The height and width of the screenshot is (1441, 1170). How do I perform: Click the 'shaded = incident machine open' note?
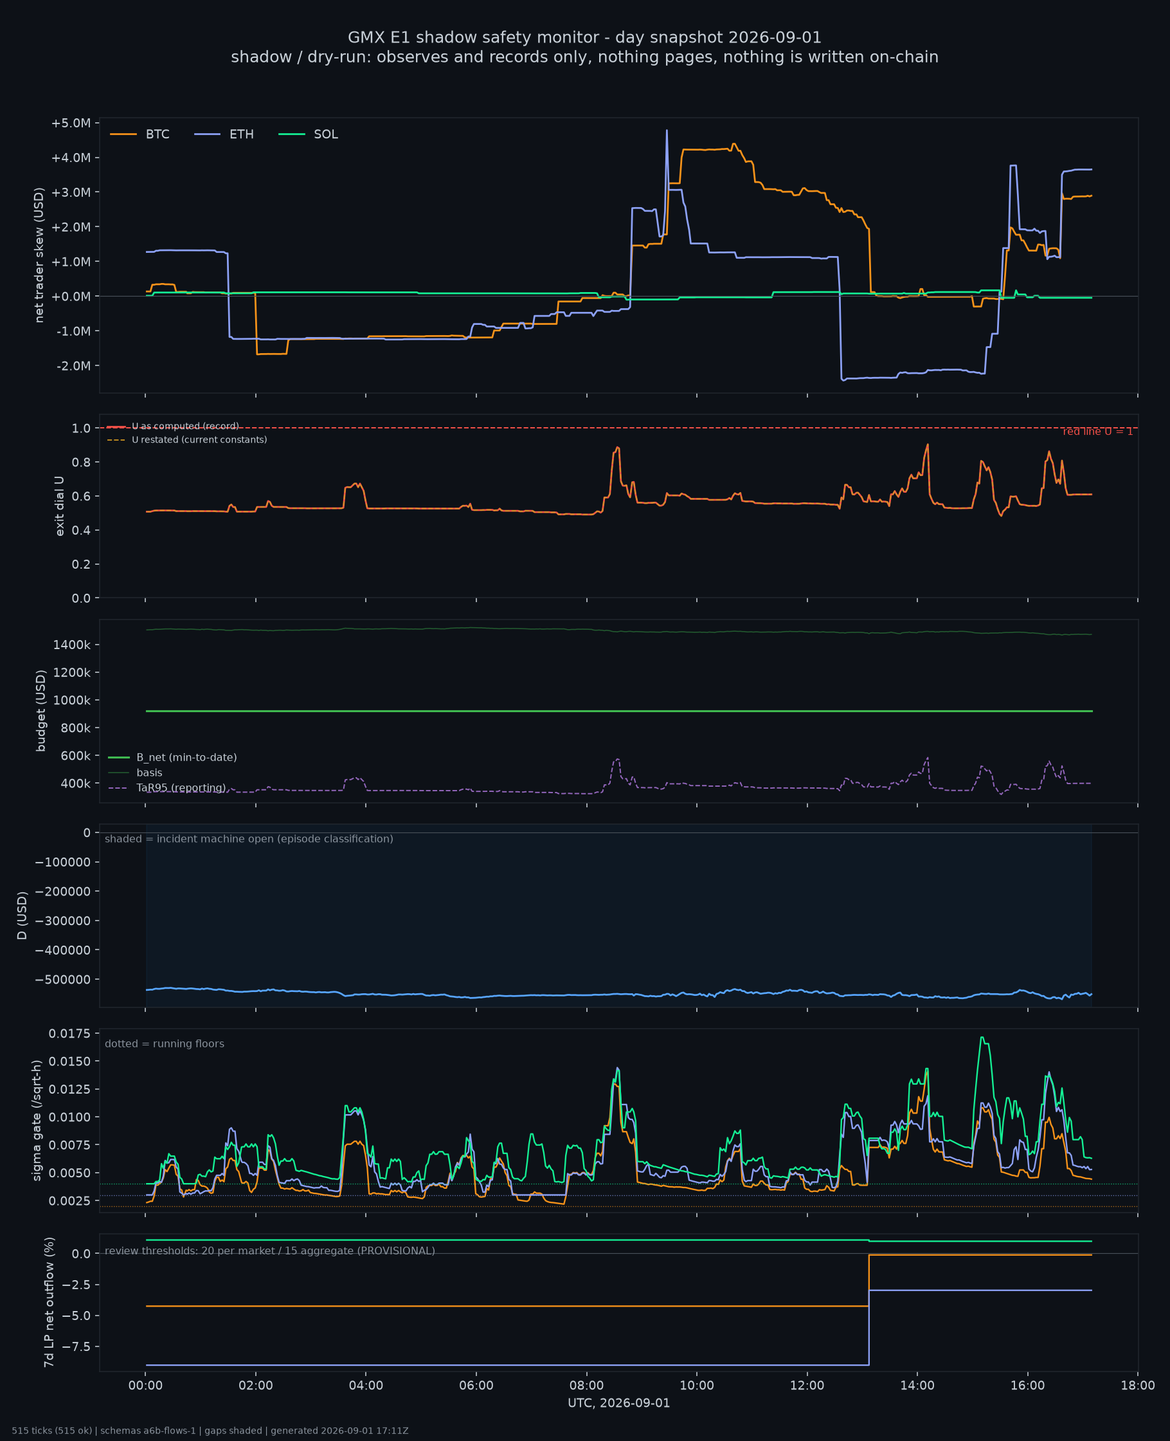point(249,839)
